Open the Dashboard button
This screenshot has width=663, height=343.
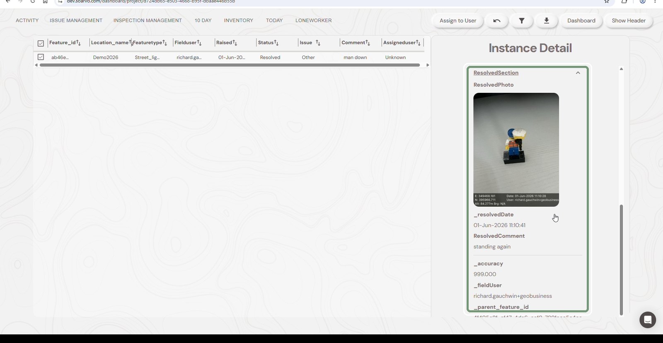pos(581,21)
